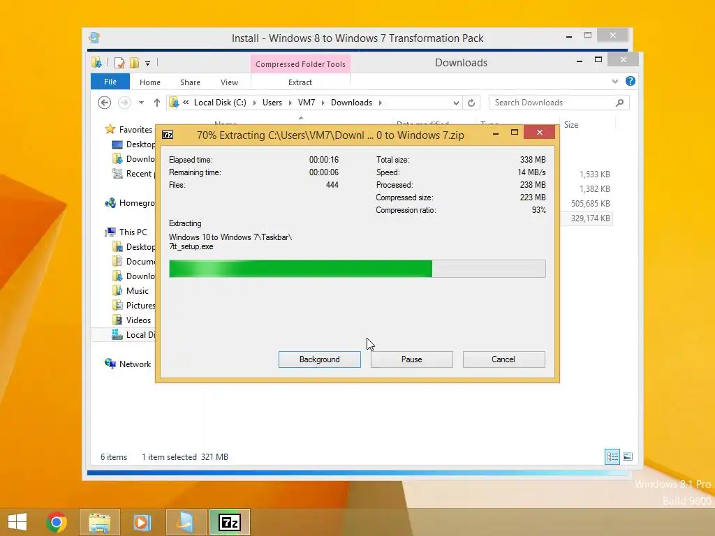Click the extraction progress bar

click(357, 269)
